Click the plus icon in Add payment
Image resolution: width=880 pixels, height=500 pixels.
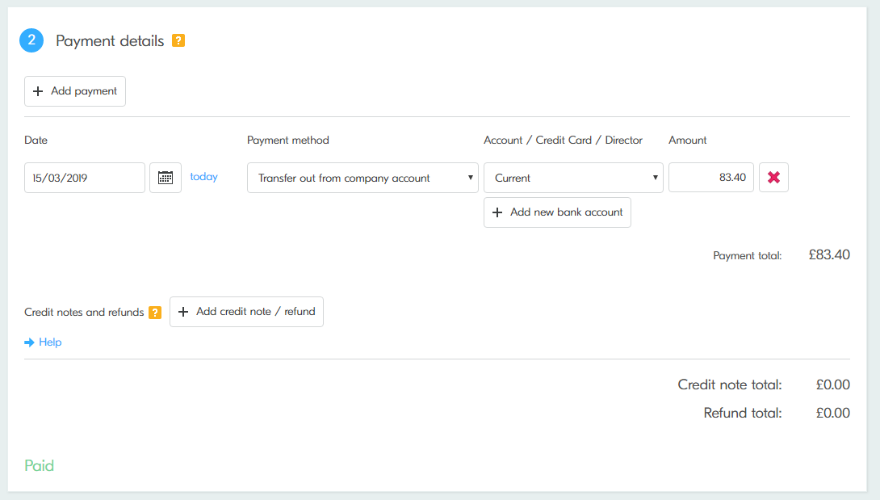pos(38,91)
